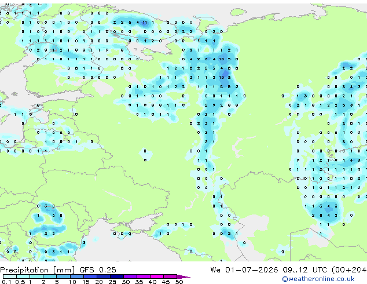Screen dimensions: 367x284
Task: Click the legend label '20'
Action: click(99, 282)
